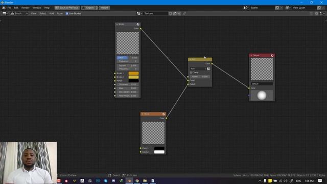Toggle preview icon on Checker node

(163, 114)
